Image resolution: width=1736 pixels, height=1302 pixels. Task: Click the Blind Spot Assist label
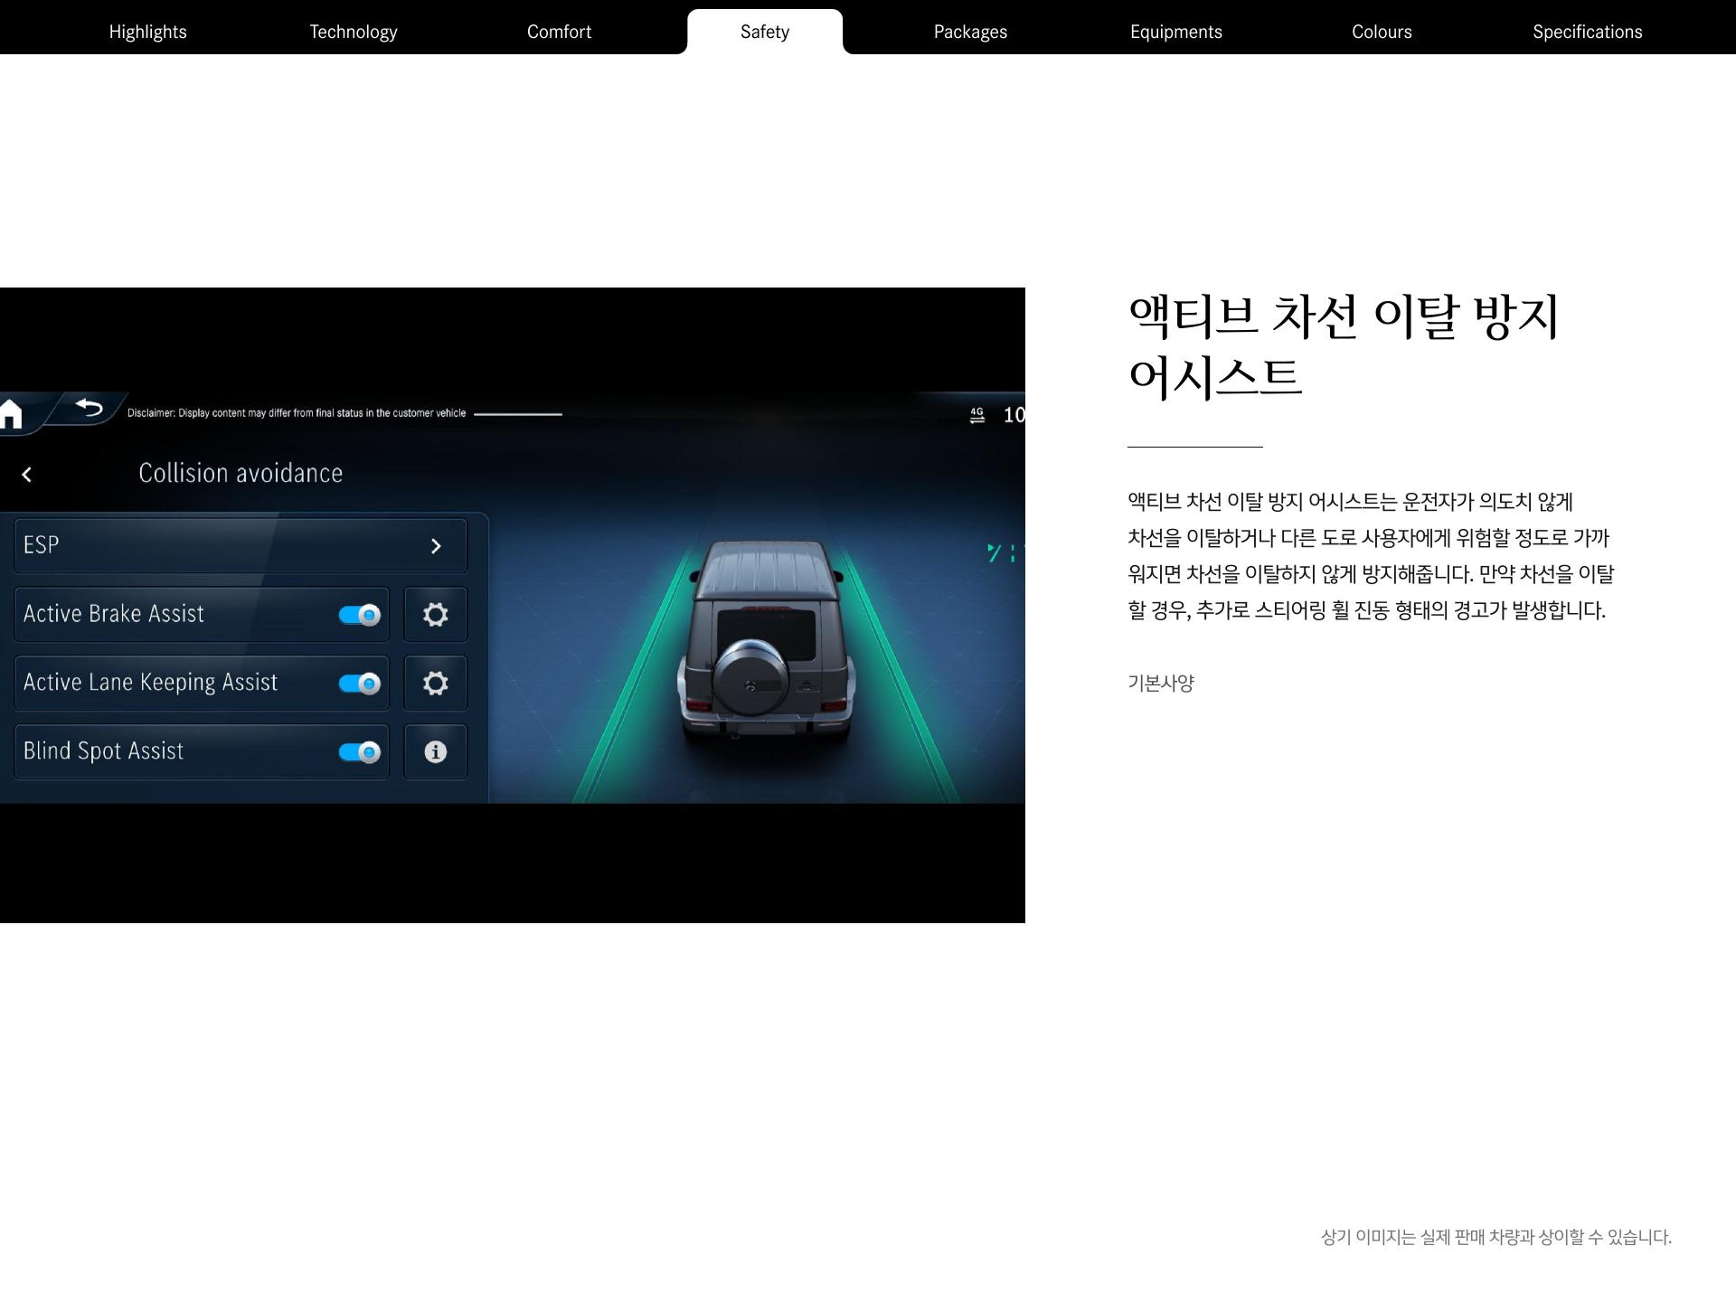point(104,751)
